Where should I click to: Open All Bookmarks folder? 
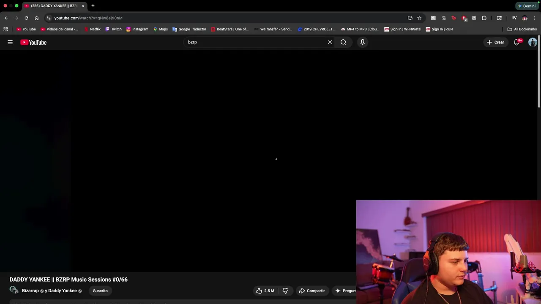click(x=522, y=29)
